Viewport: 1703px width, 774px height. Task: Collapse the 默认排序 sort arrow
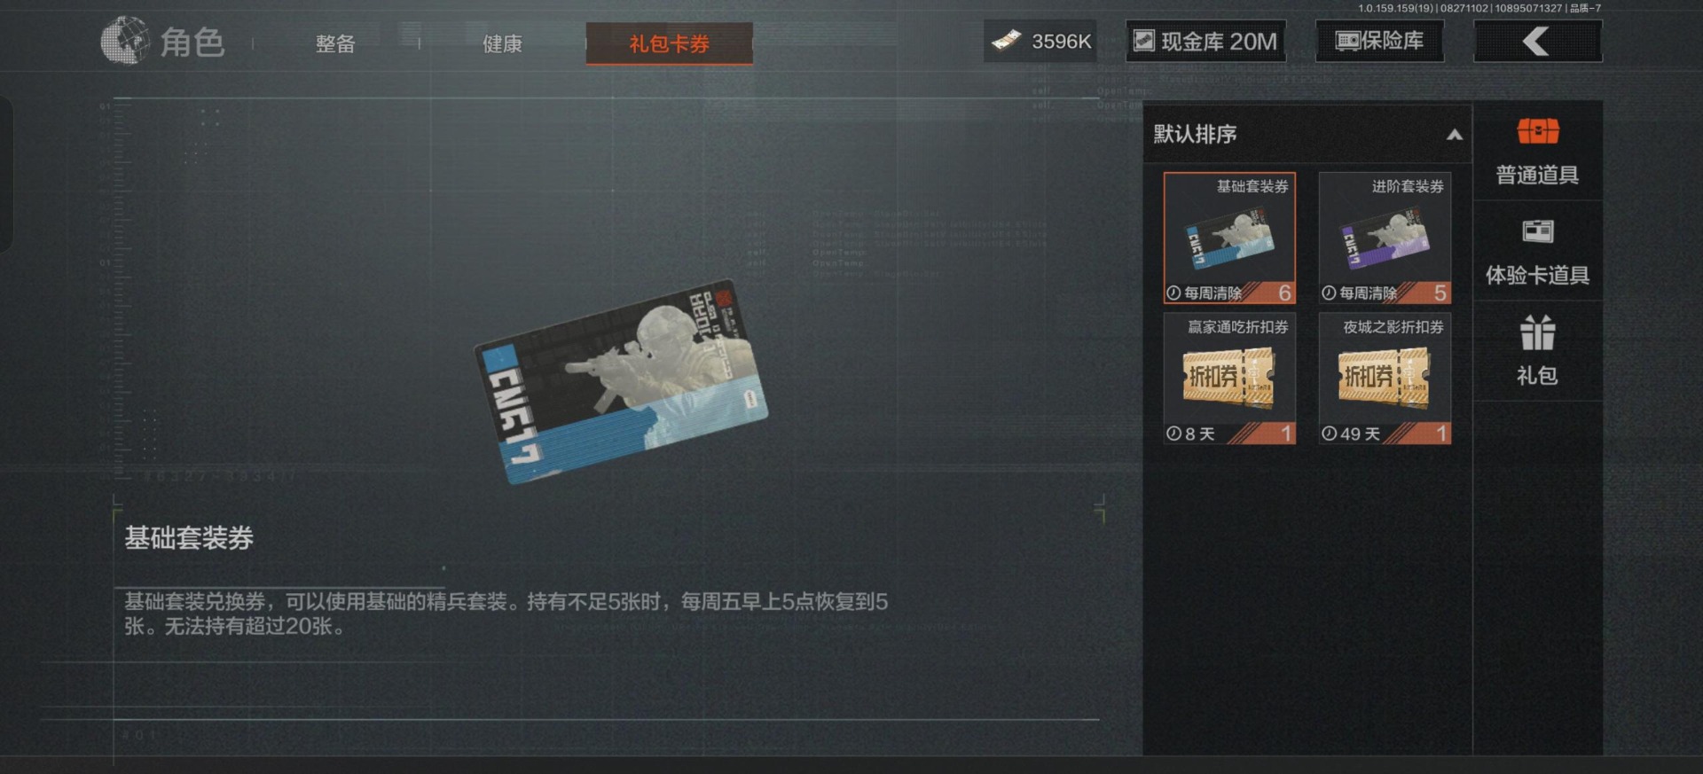click(x=1454, y=135)
